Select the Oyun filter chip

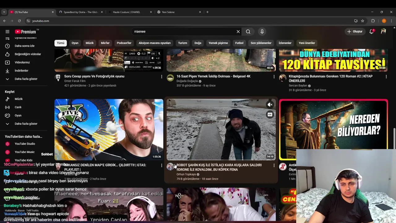click(75, 43)
